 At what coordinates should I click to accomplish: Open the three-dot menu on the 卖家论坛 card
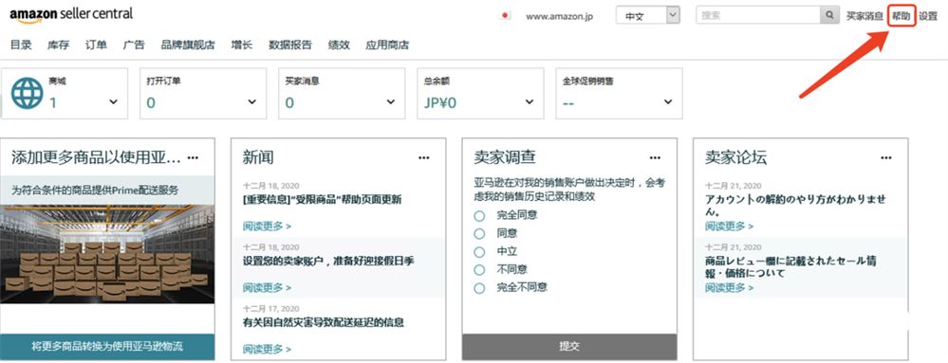pyautogui.click(x=885, y=157)
